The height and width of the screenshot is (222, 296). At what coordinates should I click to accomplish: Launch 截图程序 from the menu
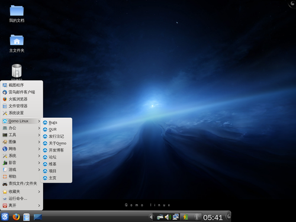pyautogui.click(x=21, y=85)
